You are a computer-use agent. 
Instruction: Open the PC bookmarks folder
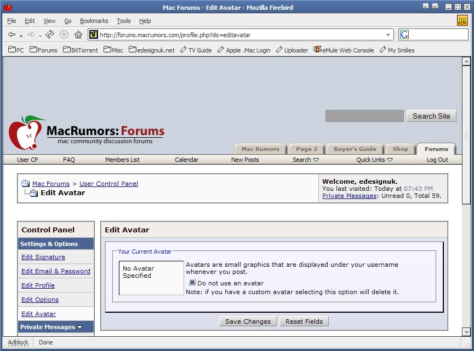point(16,50)
